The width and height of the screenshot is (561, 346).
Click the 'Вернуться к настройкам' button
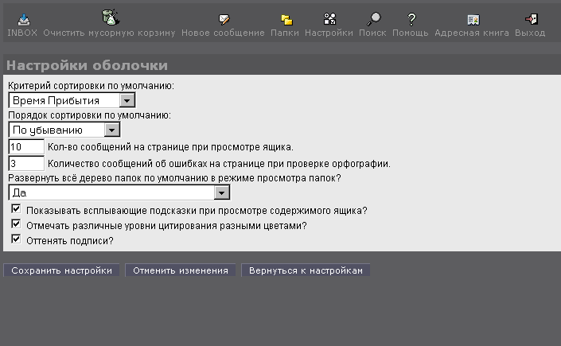[x=306, y=270]
